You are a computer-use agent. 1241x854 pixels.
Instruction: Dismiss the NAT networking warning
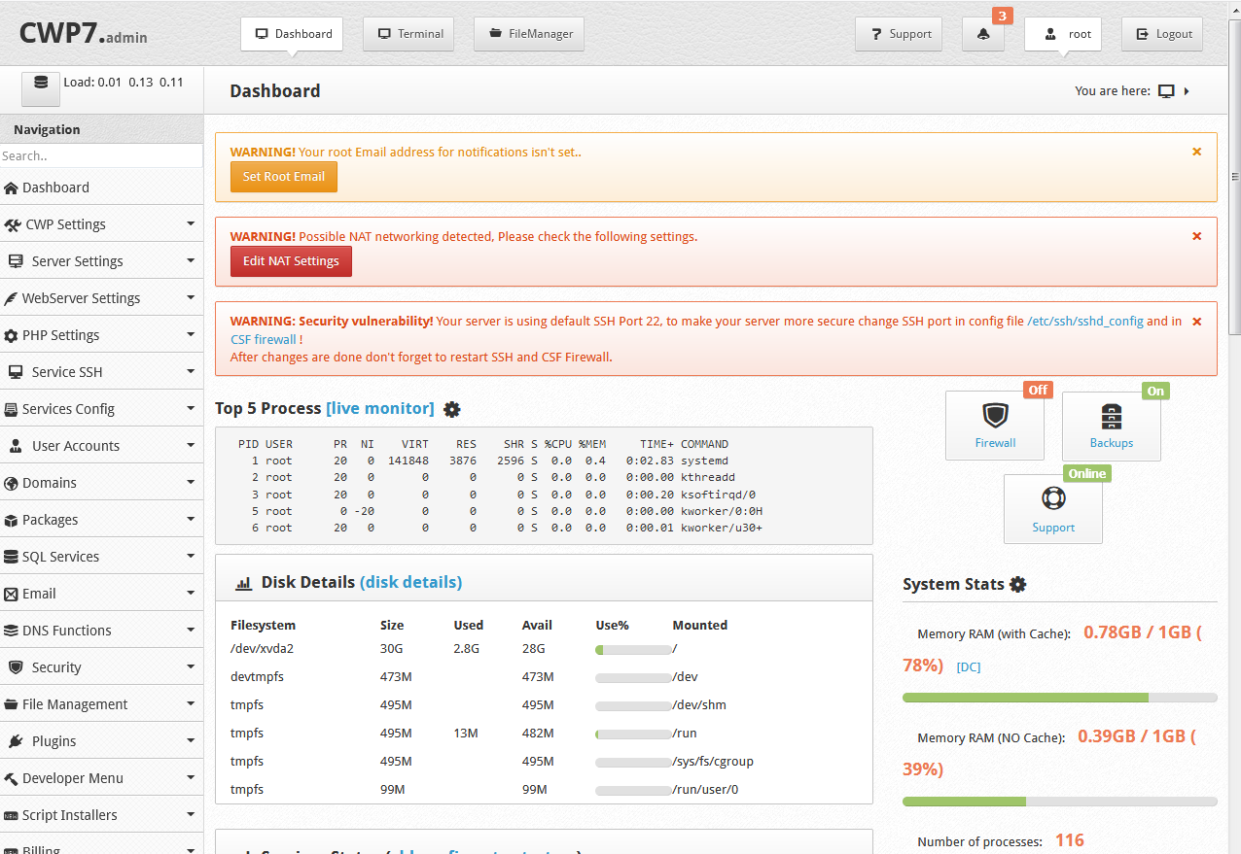(1197, 236)
